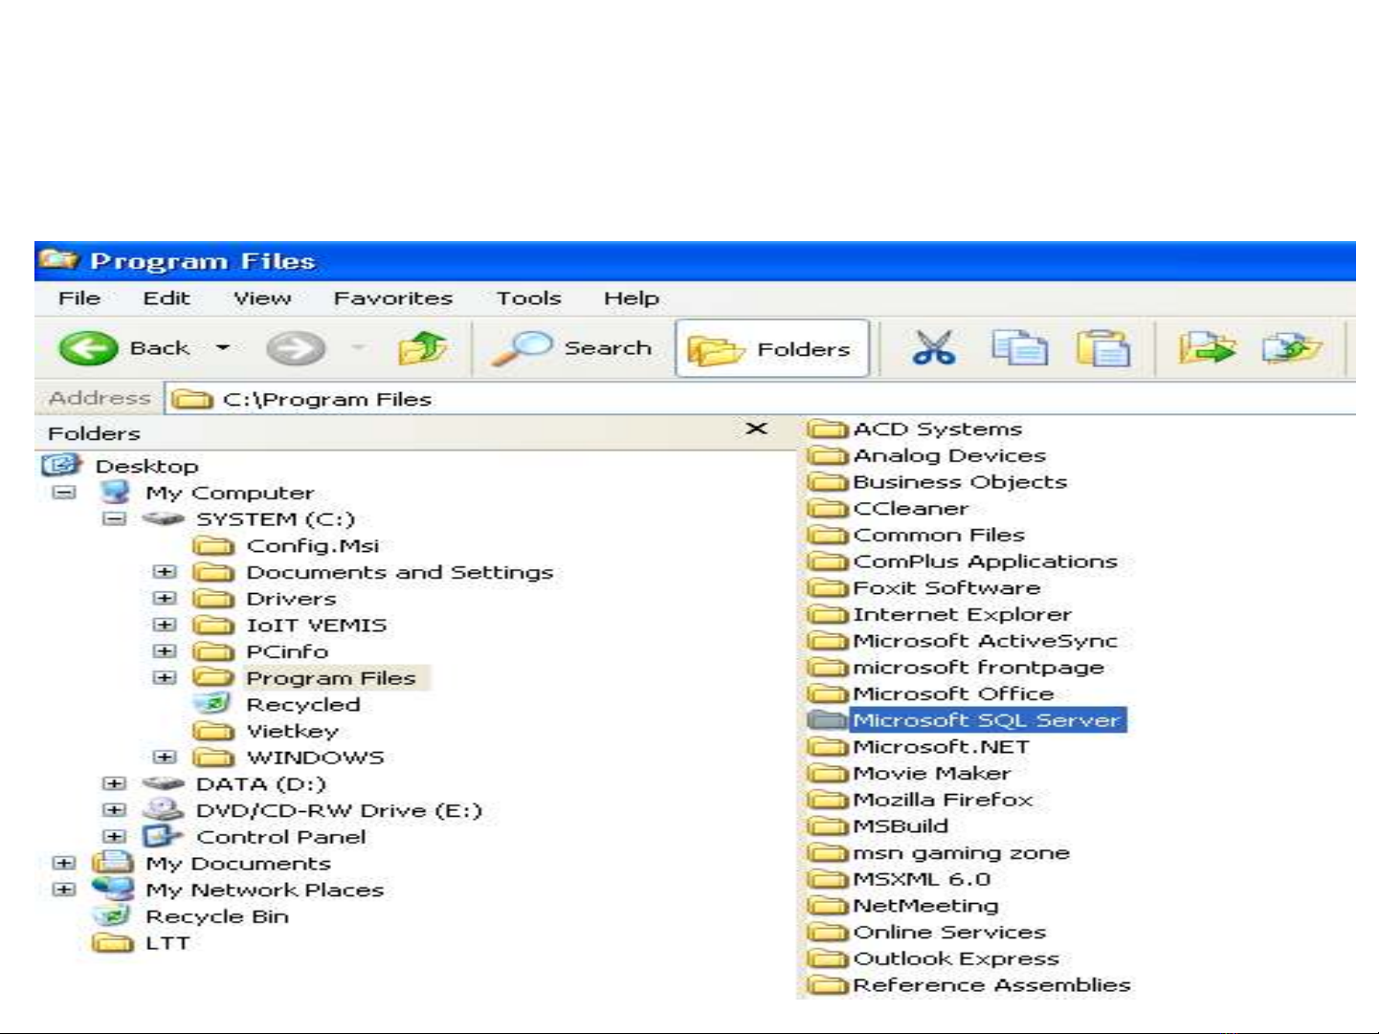Select the LTT folder in tree
The width and height of the screenshot is (1379, 1034).
coord(167,943)
